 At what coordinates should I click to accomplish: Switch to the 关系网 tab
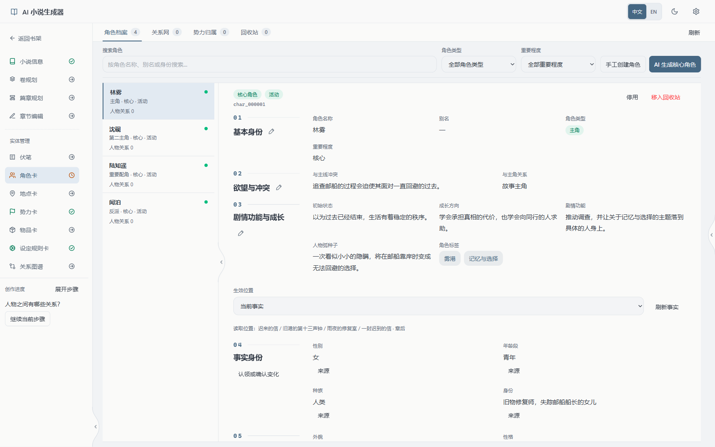pos(166,32)
